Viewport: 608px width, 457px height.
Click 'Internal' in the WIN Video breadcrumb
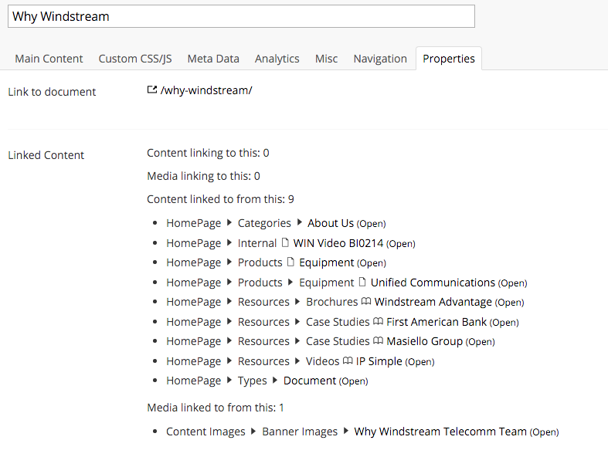tap(257, 243)
